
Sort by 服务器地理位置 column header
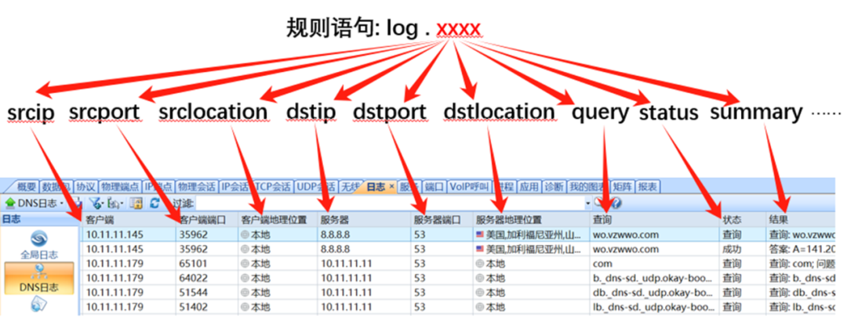point(532,219)
